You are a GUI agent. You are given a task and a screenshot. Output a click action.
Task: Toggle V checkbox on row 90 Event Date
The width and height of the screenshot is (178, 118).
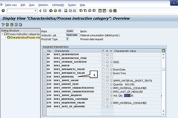(111, 69)
